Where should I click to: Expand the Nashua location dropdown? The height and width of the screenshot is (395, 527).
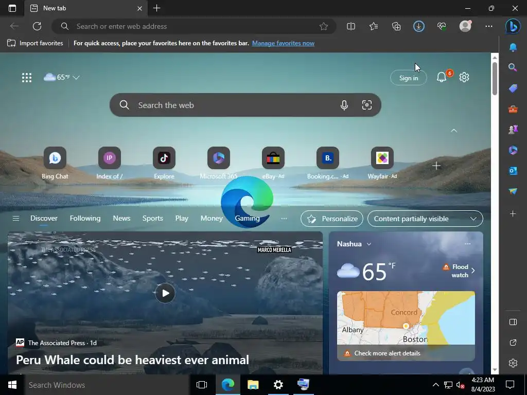(354, 244)
